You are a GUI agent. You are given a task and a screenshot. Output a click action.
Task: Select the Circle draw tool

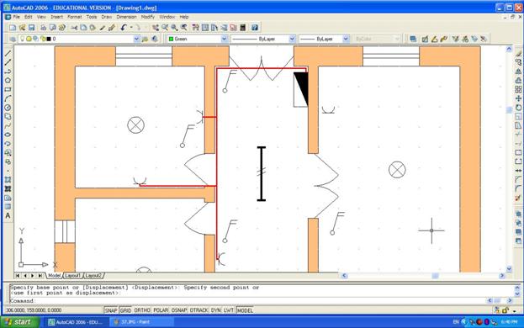coord(8,108)
